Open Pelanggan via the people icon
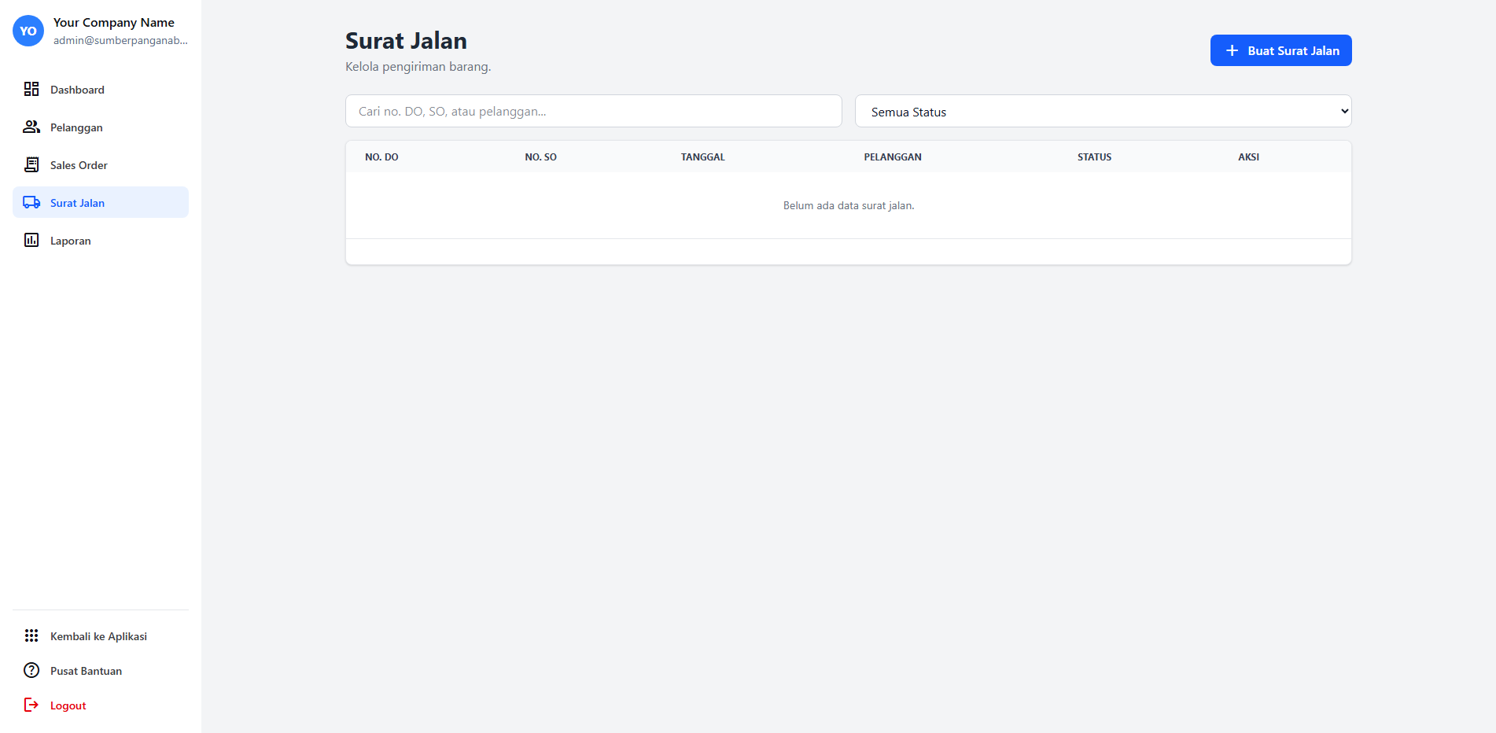1496x733 pixels. point(31,127)
